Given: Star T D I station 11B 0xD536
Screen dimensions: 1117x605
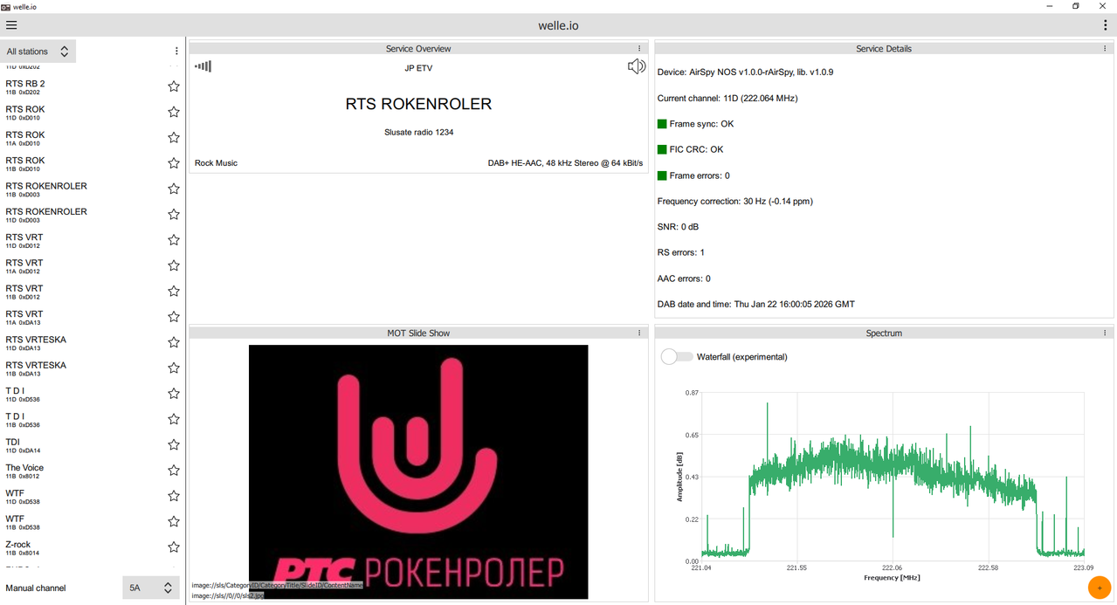Looking at the screenshot, I should [174, 419].
